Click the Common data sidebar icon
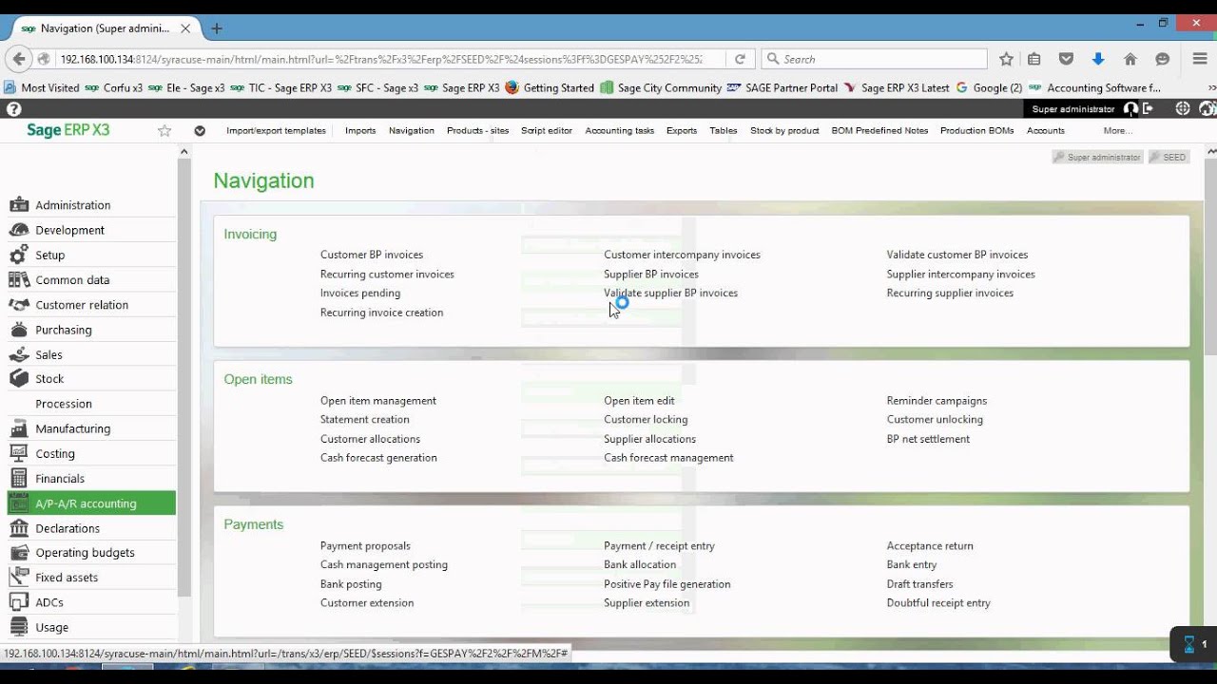This screenshot has width=1217, height=684. point(19,280)
